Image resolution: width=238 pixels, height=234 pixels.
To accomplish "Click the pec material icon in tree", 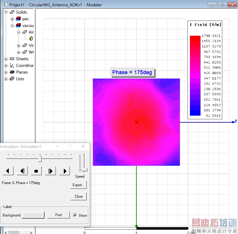I will coord(18,19).
